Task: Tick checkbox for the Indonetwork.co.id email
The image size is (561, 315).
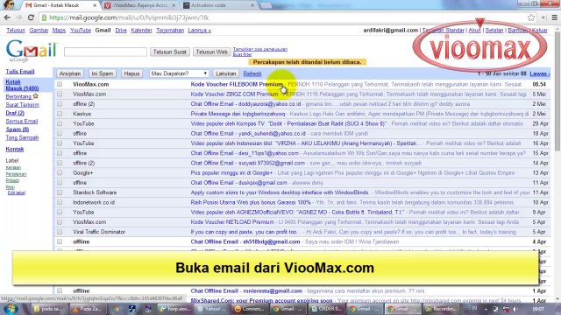Action: tap(60, 202)
